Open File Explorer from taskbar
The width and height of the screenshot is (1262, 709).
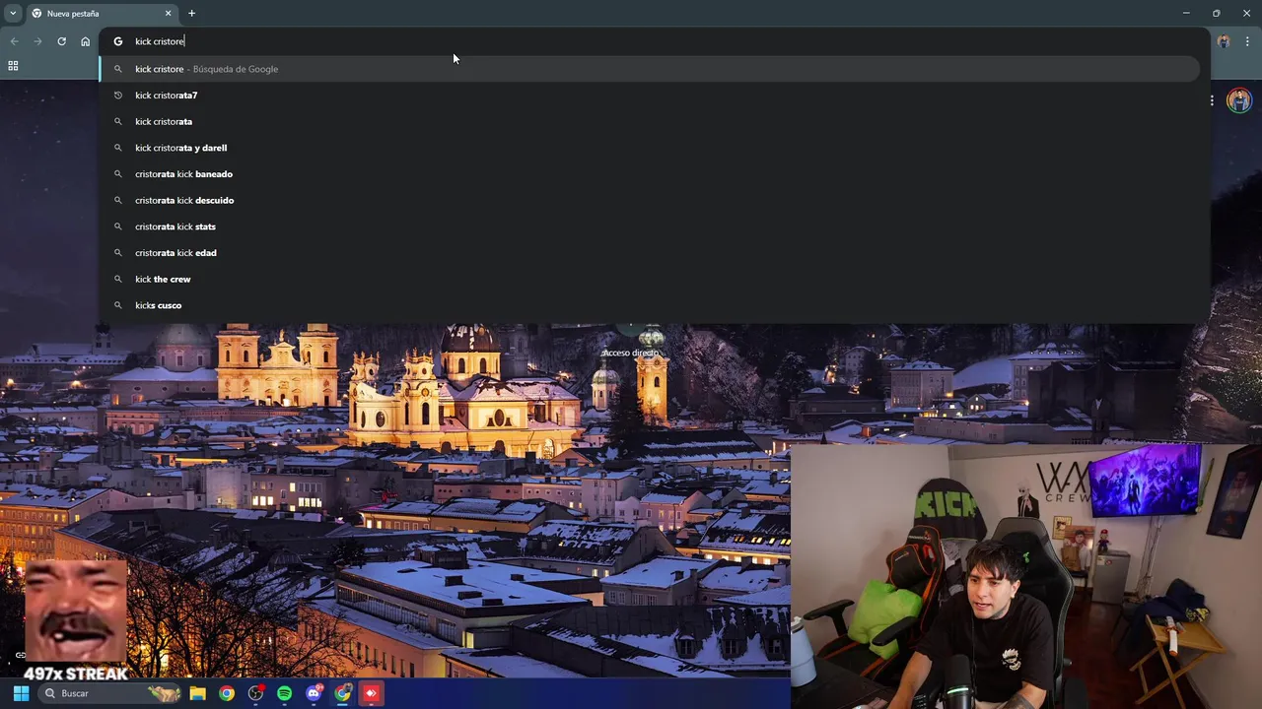(197, 693)
